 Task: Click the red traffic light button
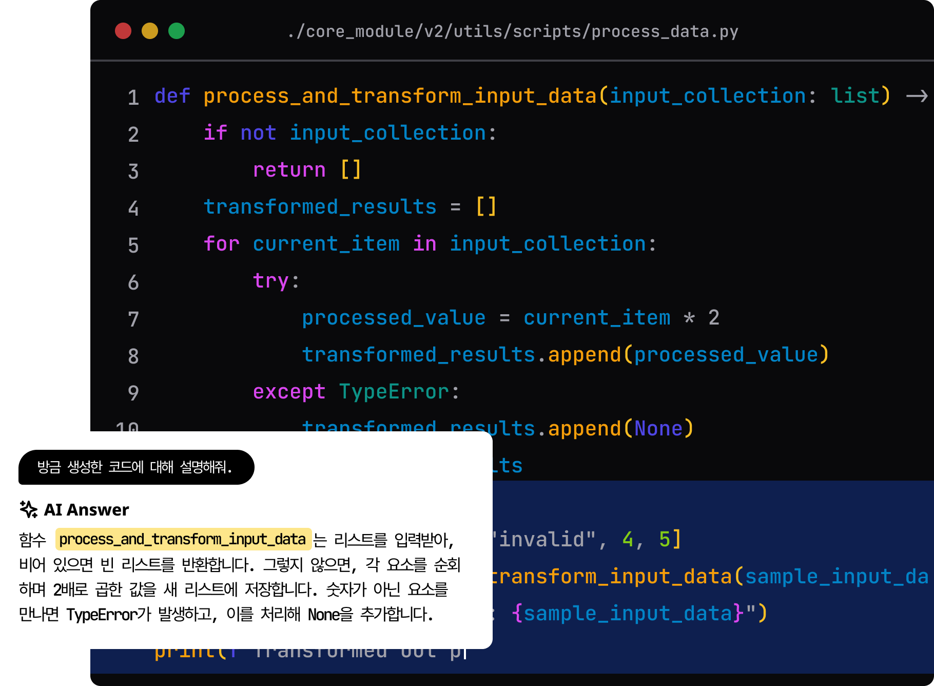coord(123,31)
